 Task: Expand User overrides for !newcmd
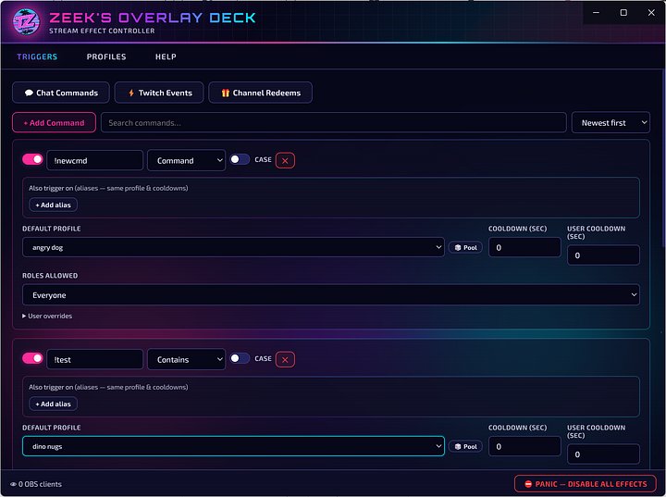pyautogui.click(x=47, y=316)
